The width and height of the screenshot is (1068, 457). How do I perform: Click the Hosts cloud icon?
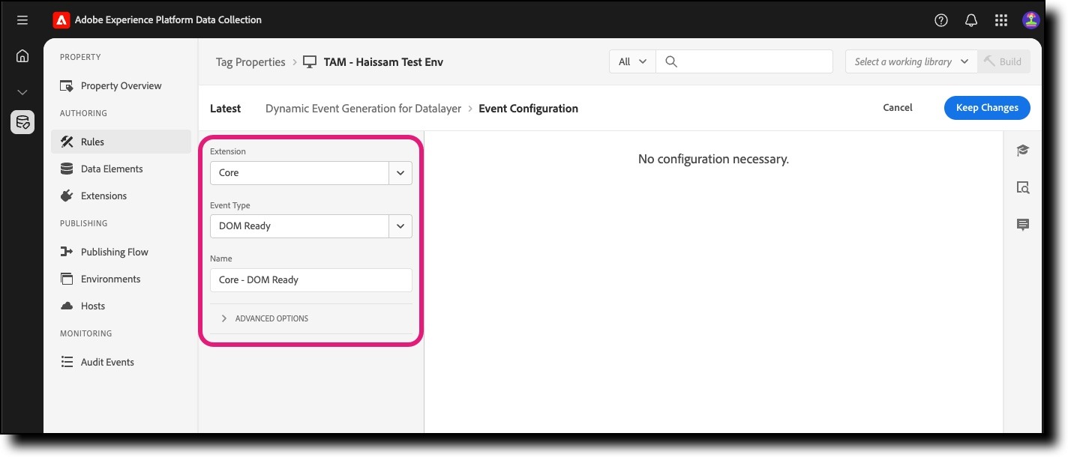pos(67,306)
